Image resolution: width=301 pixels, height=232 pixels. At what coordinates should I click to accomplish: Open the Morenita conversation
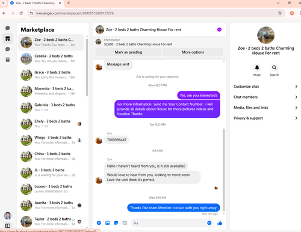[51, 91]
